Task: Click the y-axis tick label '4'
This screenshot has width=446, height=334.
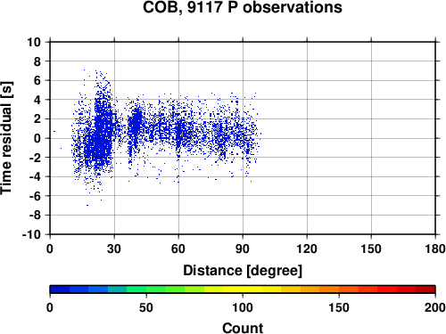Action: coord(37,100)
